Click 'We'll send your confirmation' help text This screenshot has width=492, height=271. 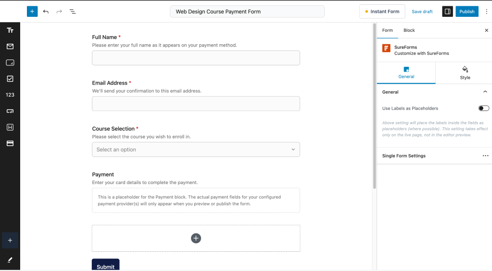(147, 91)
